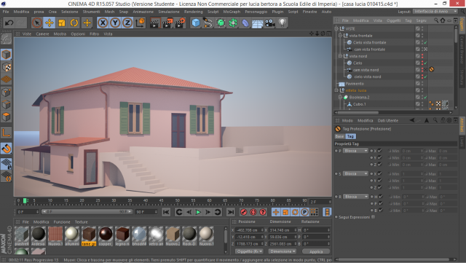Add a light object via bulb icon

pyautogui.click(x=282, y=23)
